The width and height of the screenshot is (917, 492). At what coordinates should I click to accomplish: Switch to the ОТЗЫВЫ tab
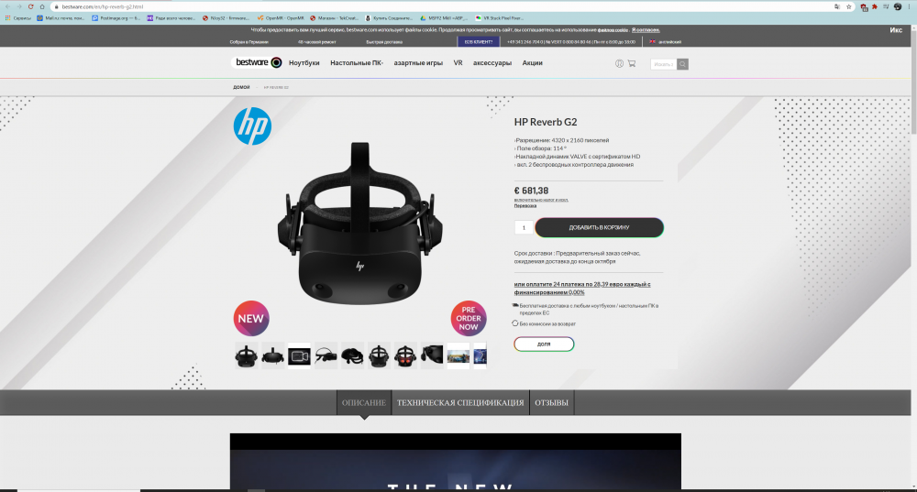pos(551,402)
